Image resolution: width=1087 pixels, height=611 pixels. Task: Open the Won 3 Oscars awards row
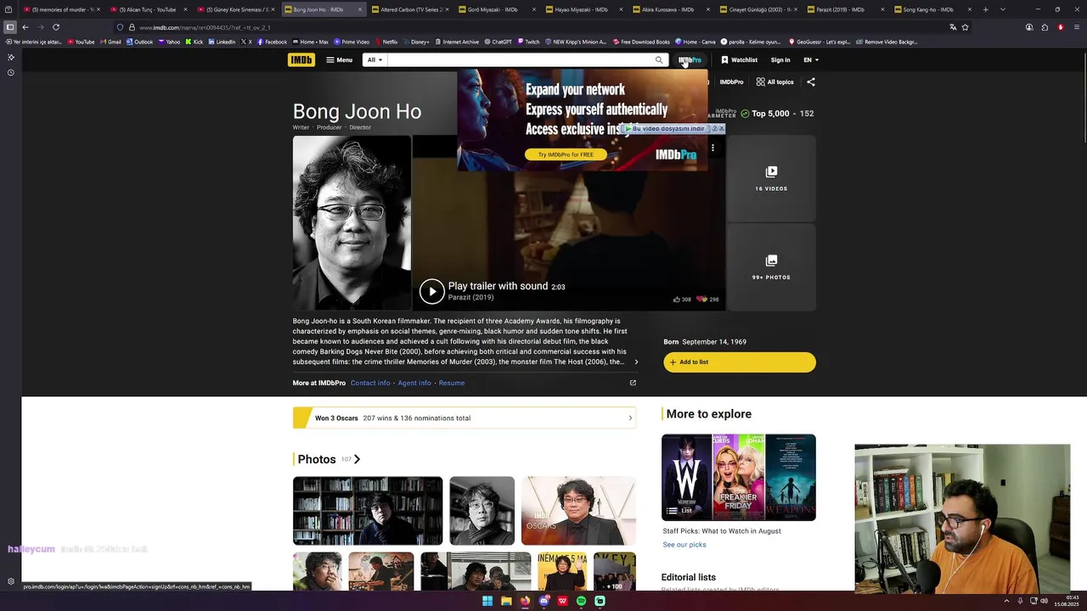click(x=465, y=418)
